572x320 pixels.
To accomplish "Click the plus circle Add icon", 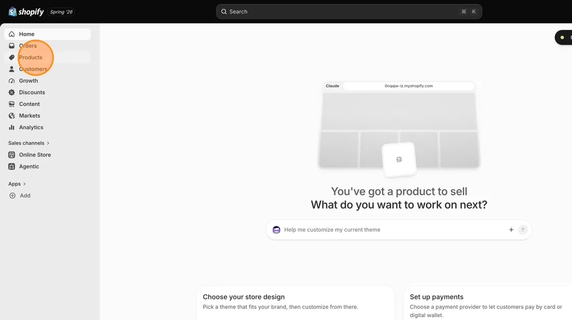I will coord(12,196).
